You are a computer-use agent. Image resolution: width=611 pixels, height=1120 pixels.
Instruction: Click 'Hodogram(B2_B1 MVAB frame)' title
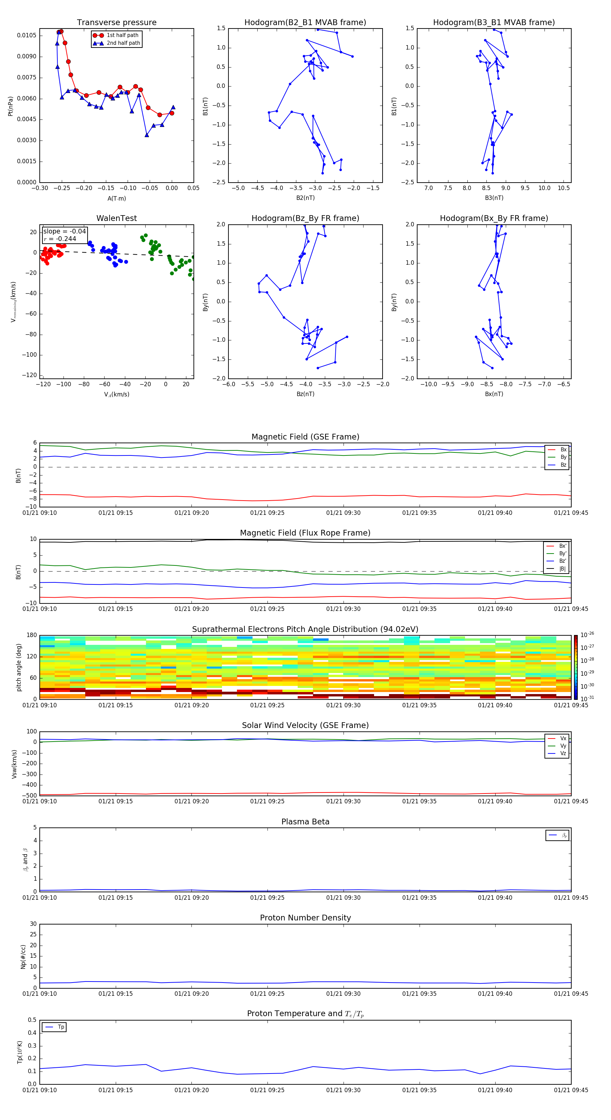coord(305,23)
